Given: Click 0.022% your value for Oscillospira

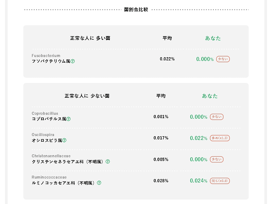Looking at the screenshot, I should point(199,138).
